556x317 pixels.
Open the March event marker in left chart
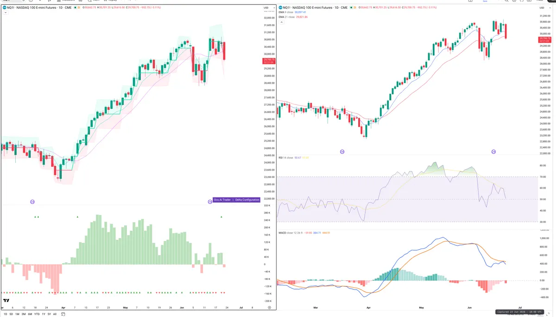[32, 202]
